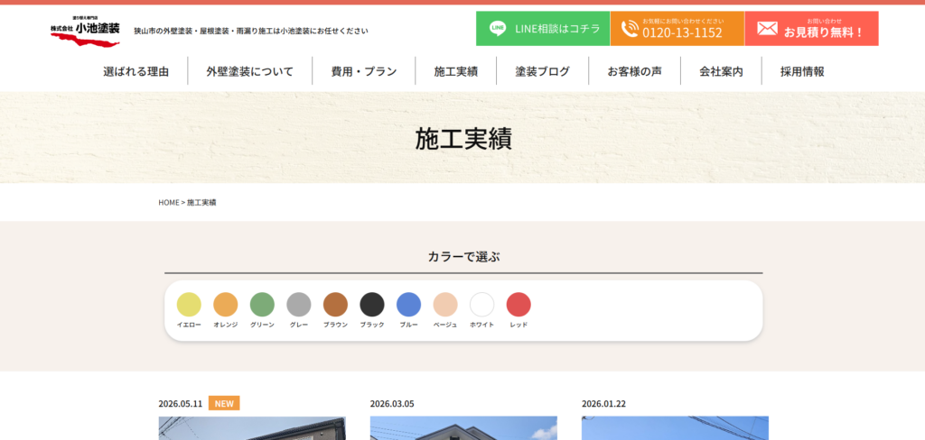Choose the black ブラック color swatch
The height and width of the screenshot is (440, 925).
pos(371,305)
